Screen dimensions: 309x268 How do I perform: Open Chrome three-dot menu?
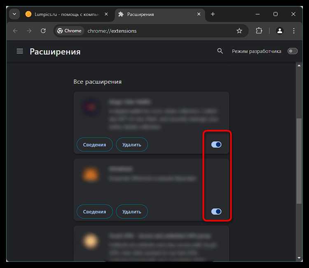click(x=294, y=31)
